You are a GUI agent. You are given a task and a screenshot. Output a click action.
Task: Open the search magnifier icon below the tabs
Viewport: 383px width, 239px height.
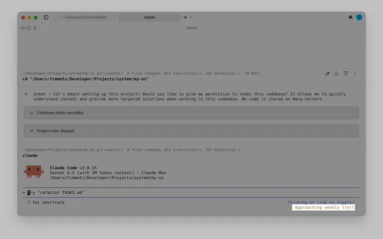[x=29, y=28]
